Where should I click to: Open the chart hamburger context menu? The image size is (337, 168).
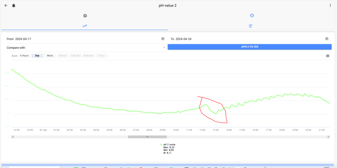[x=327, y=56]
